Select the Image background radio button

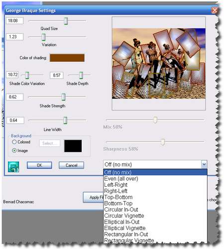(x=14, y=150)
